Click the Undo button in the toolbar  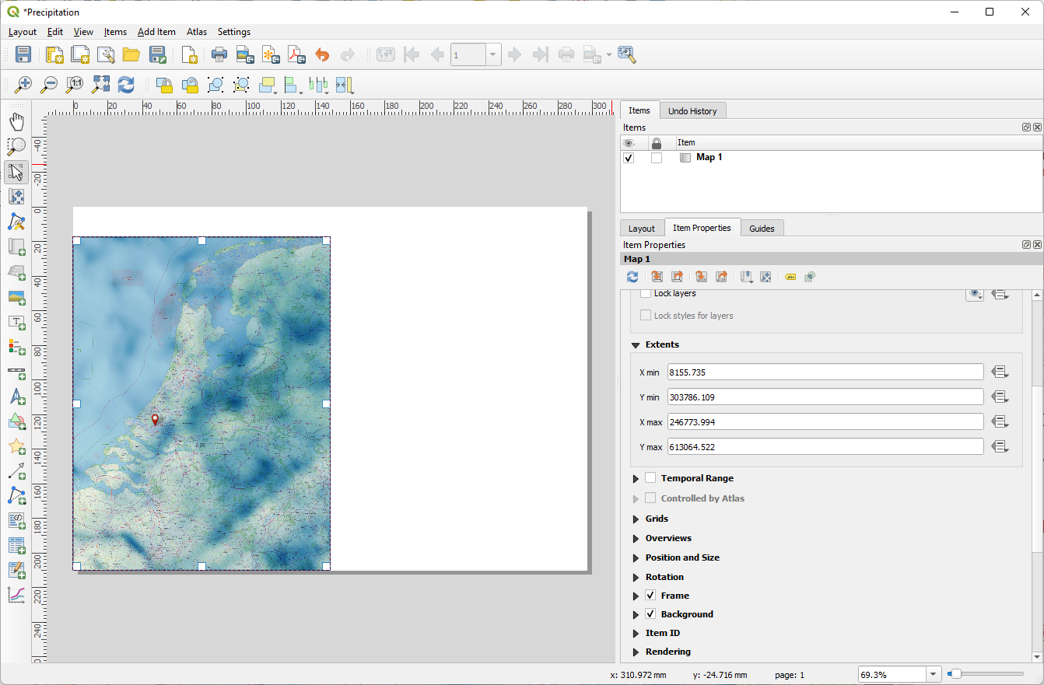(x=322, y=54)
